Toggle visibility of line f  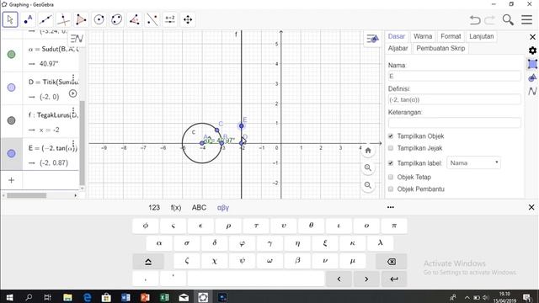pyautogui.click(x=11, y=120)
